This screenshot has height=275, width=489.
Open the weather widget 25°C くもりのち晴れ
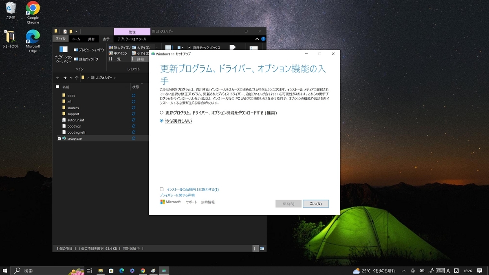pos(374,271)
